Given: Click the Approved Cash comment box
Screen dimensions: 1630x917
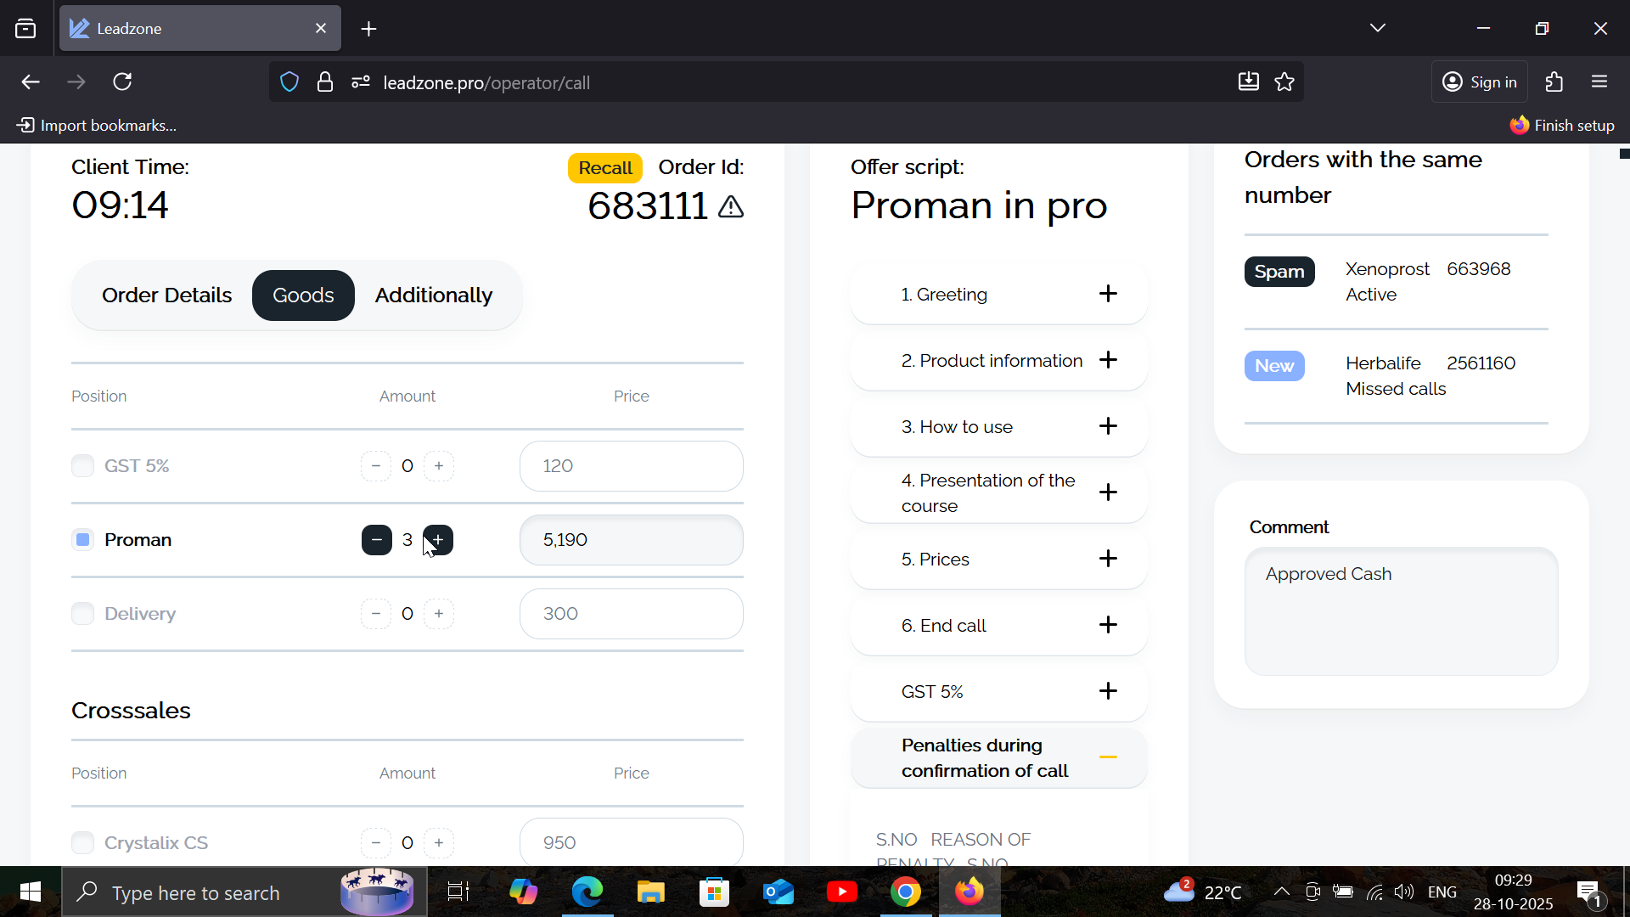Looking at the screenshot, I should pos(1401,611).
